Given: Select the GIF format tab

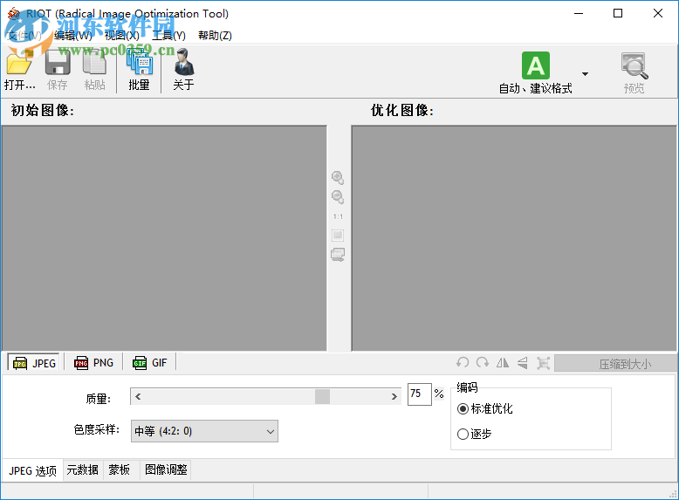Looking at the screenshot, I should [x=150, y=363].
